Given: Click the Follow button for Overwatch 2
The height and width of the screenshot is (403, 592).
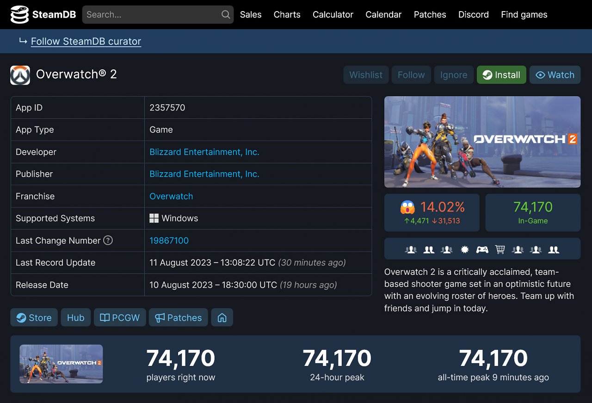Looking at the screenshot, I should 411,75.
